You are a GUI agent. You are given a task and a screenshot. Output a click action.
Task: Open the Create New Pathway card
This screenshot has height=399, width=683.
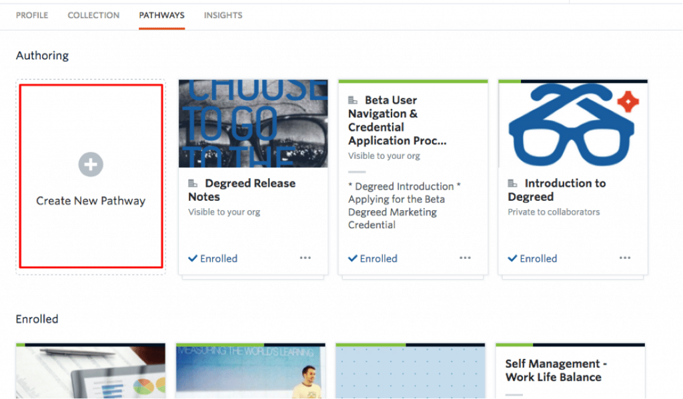[x=91, y=176]
